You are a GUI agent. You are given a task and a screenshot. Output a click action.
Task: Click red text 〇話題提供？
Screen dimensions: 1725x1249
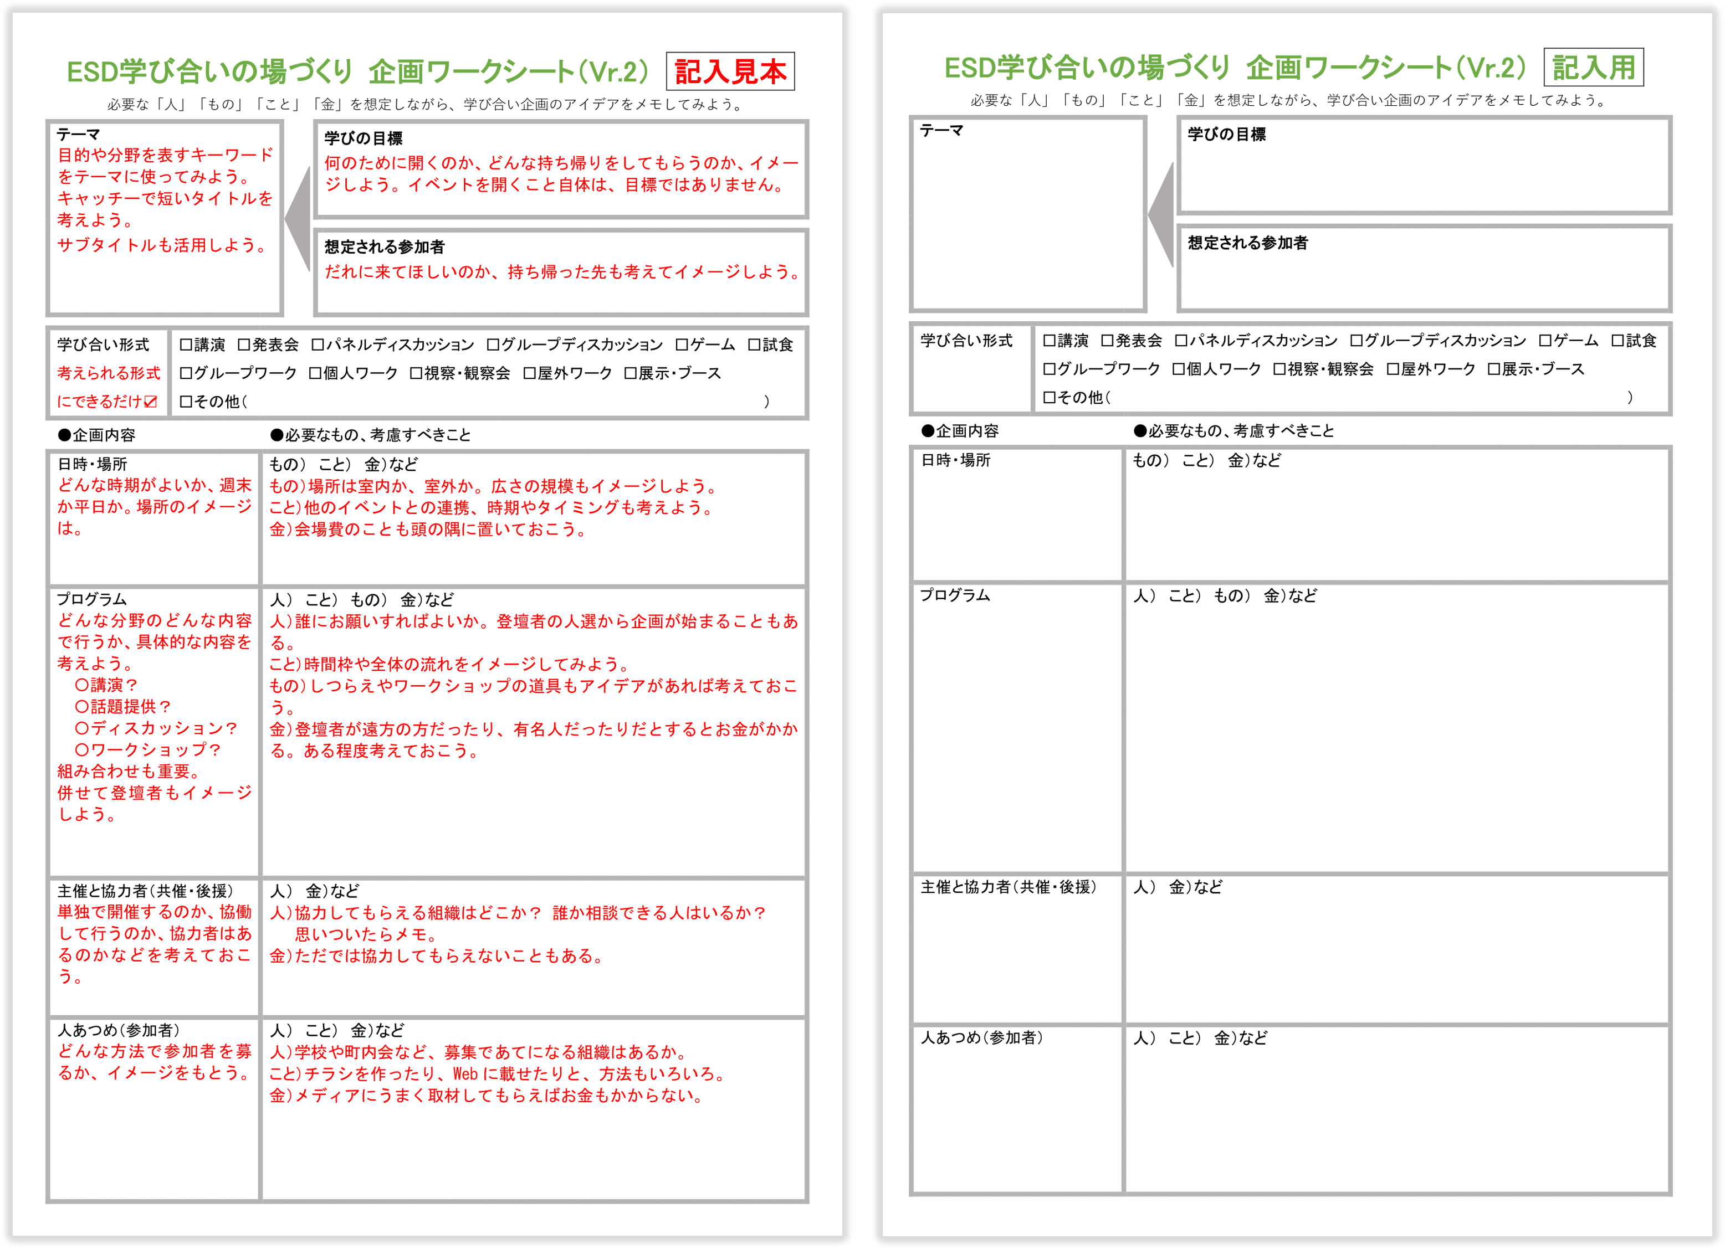point(122,706)
